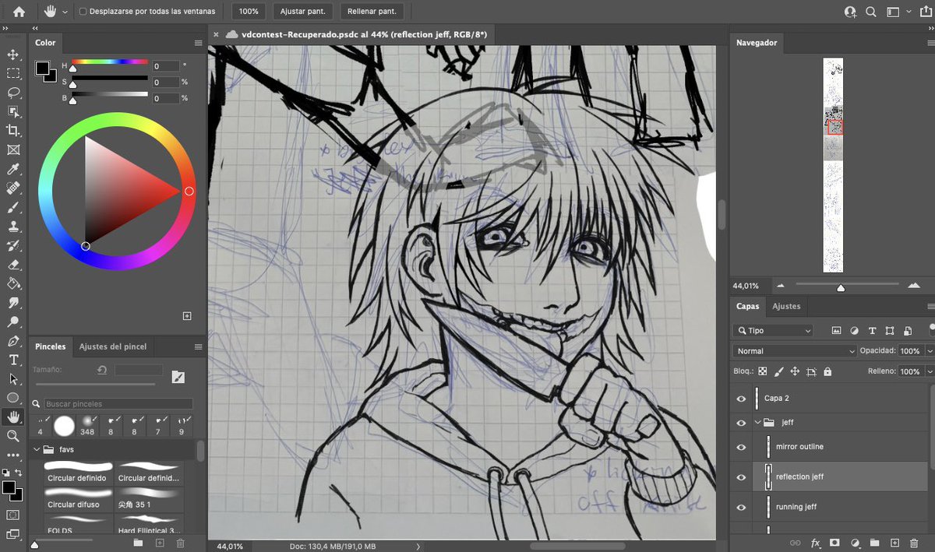Add a layer mask to reflection jeff

coord(834,543)
